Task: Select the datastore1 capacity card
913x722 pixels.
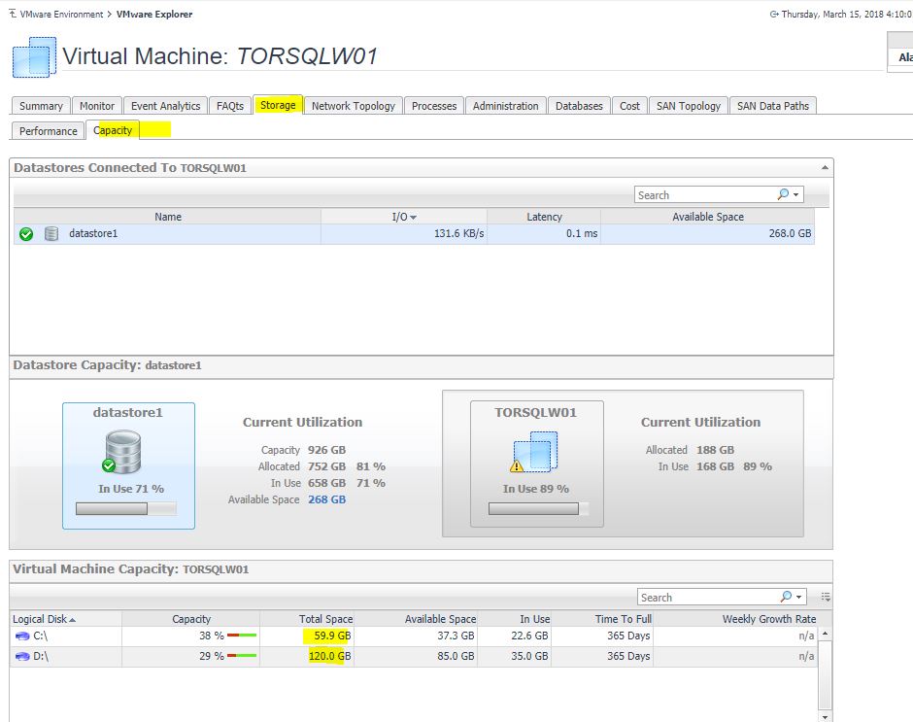Action: (x=128, y=465)
